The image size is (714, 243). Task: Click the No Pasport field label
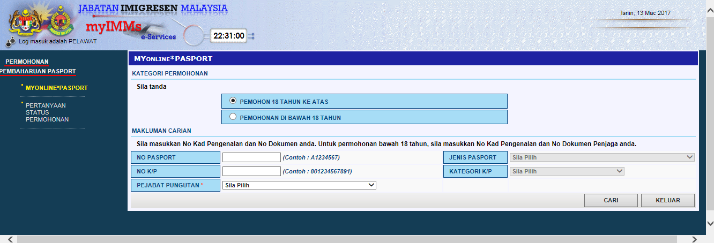(175, 157)
